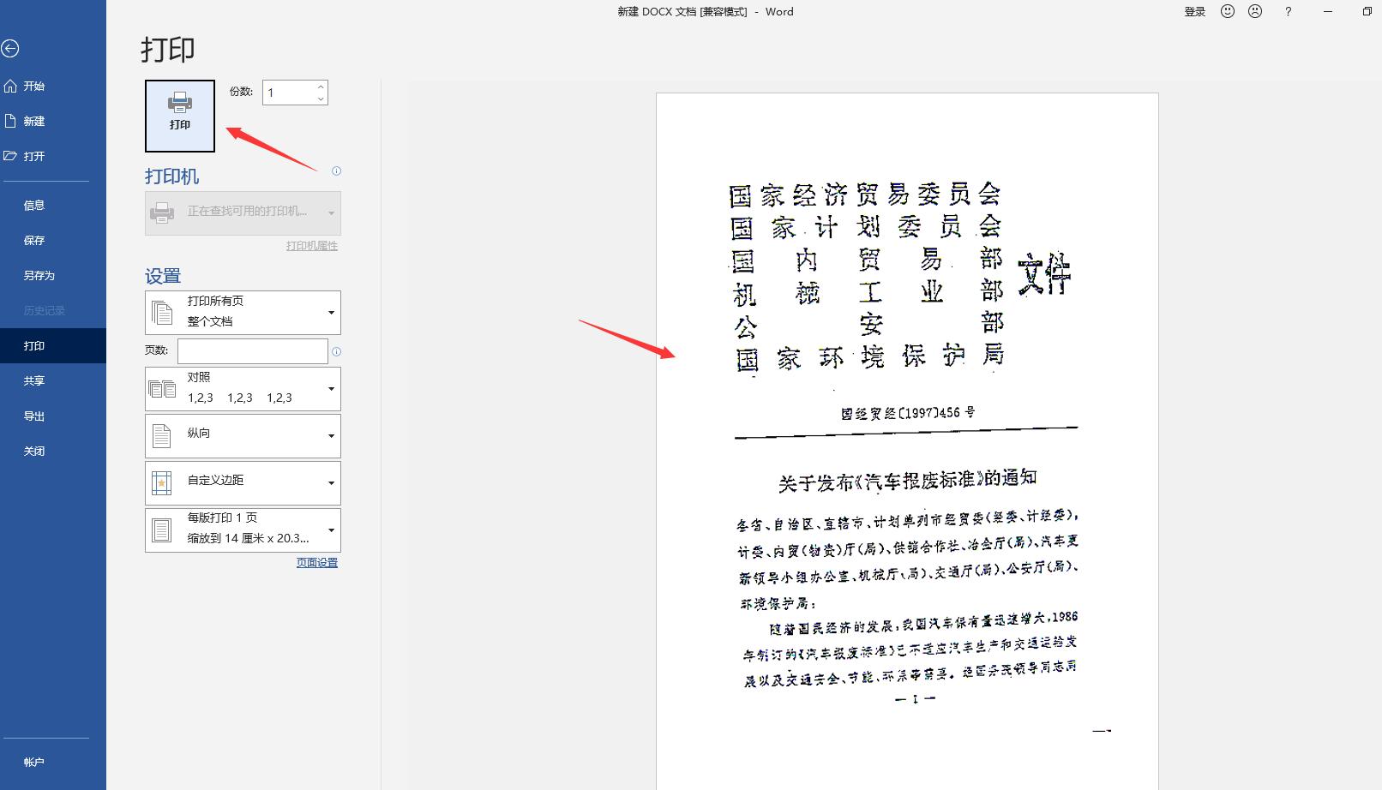
Task: Open the Export (导出) menu item
Action: coord(34,416)
